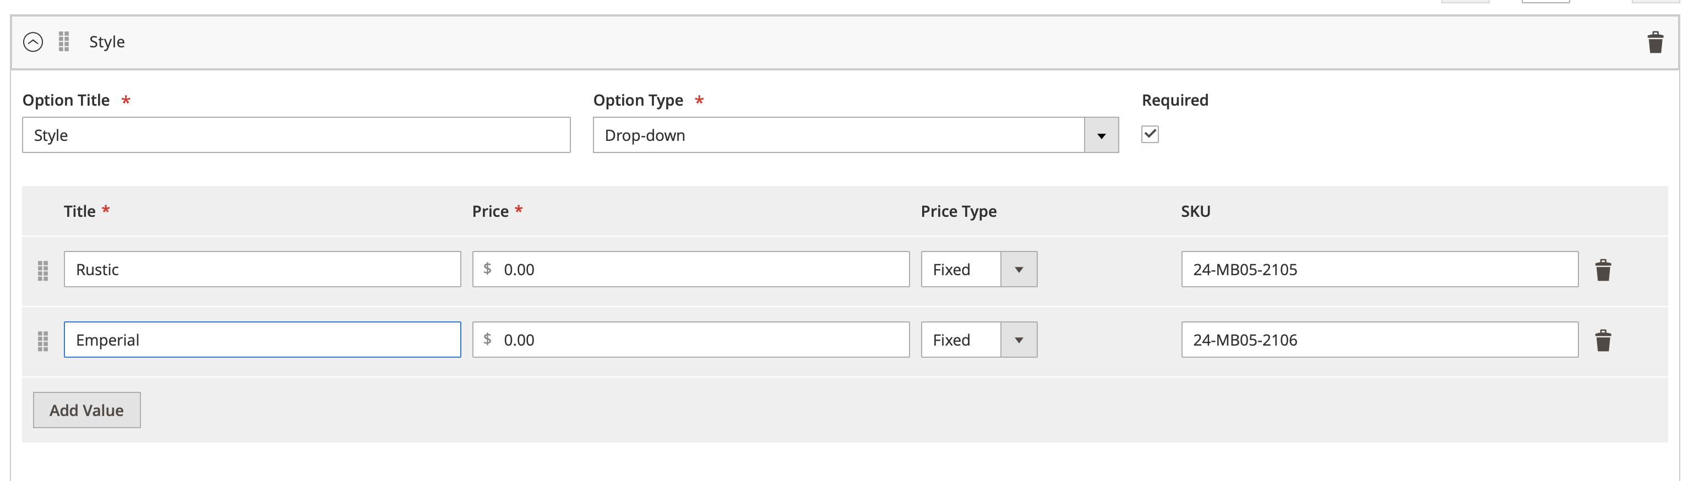Click the Style section header title
Viewport: 1688px width, 481px height.
(x=107, y=42)
